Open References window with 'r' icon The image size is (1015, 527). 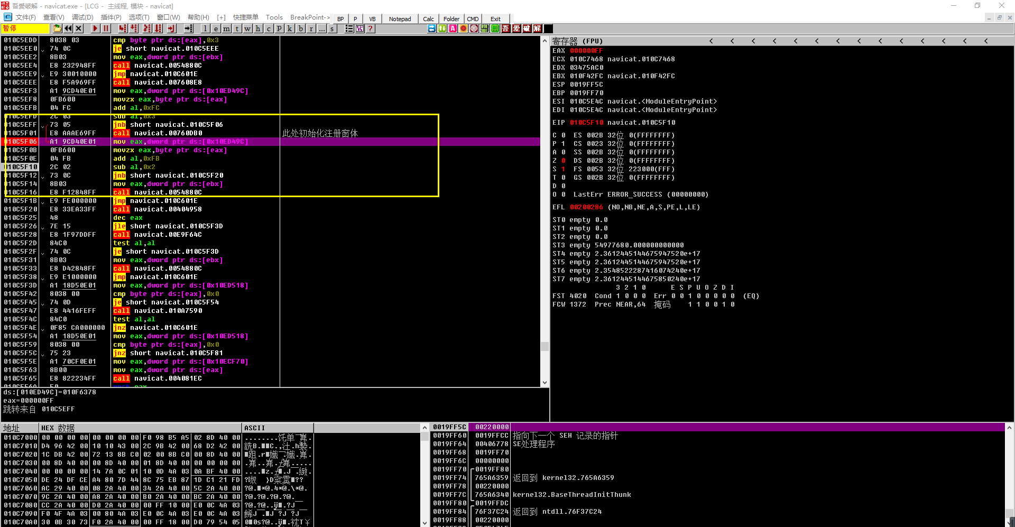[x=311, y=29]
